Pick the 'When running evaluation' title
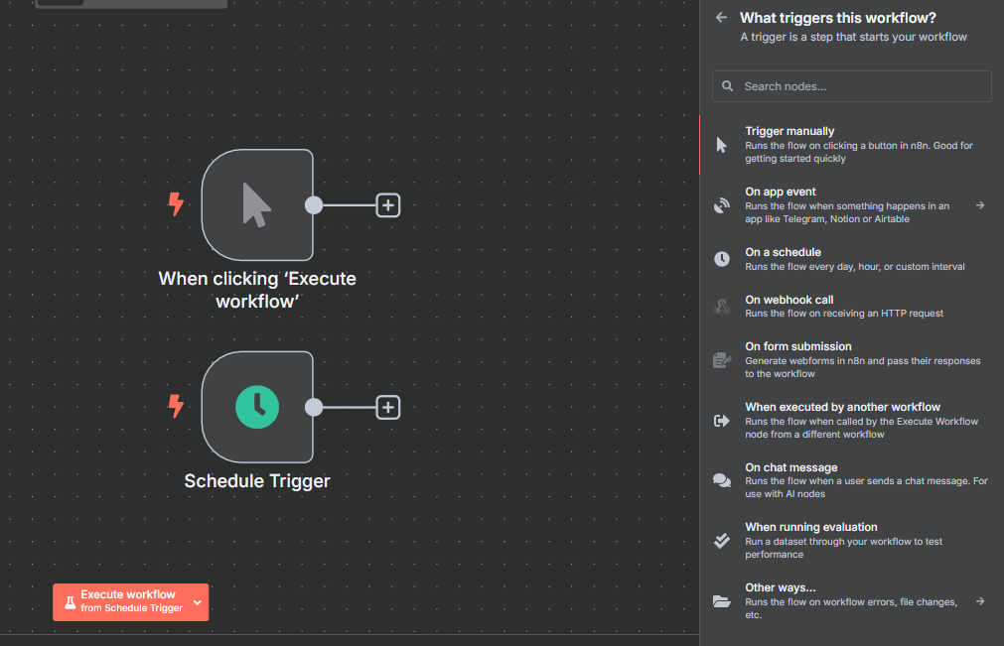Viewport: 1004px width, 646px height. 811,527
